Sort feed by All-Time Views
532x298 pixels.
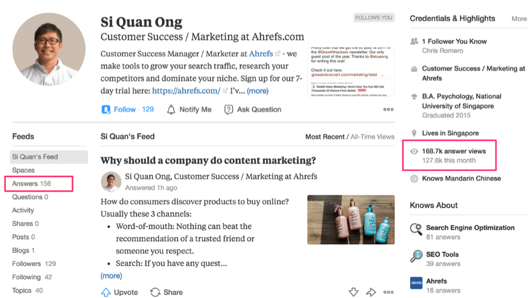pyautogui.click(x=372, y=137)
